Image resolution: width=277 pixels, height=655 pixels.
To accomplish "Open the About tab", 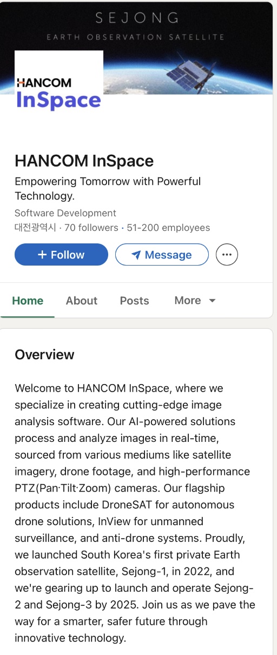I will point(82,301).
